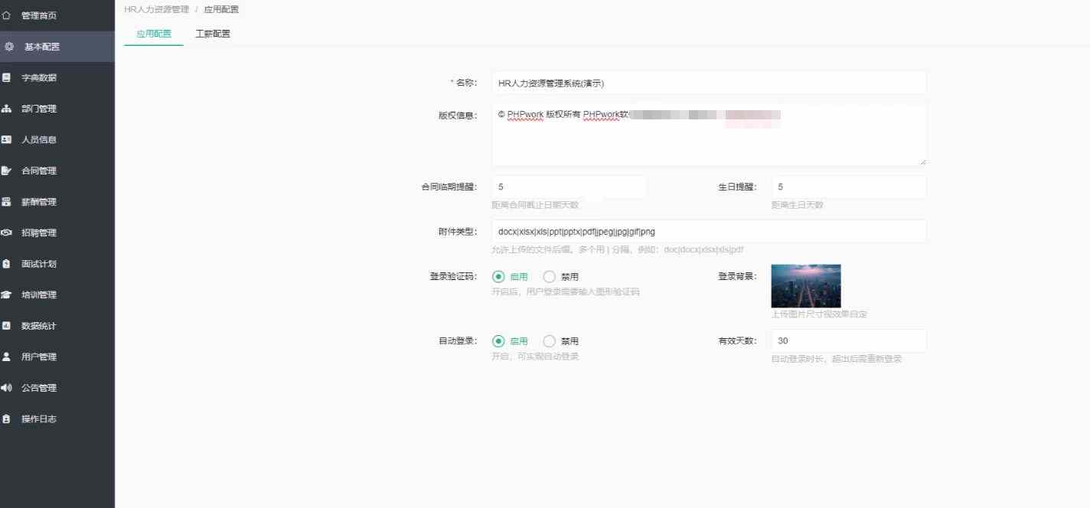Click the HR人力资源管理 breadcrumb link
This screenshot has height=508, width=1090.
(x=156, y=9)
